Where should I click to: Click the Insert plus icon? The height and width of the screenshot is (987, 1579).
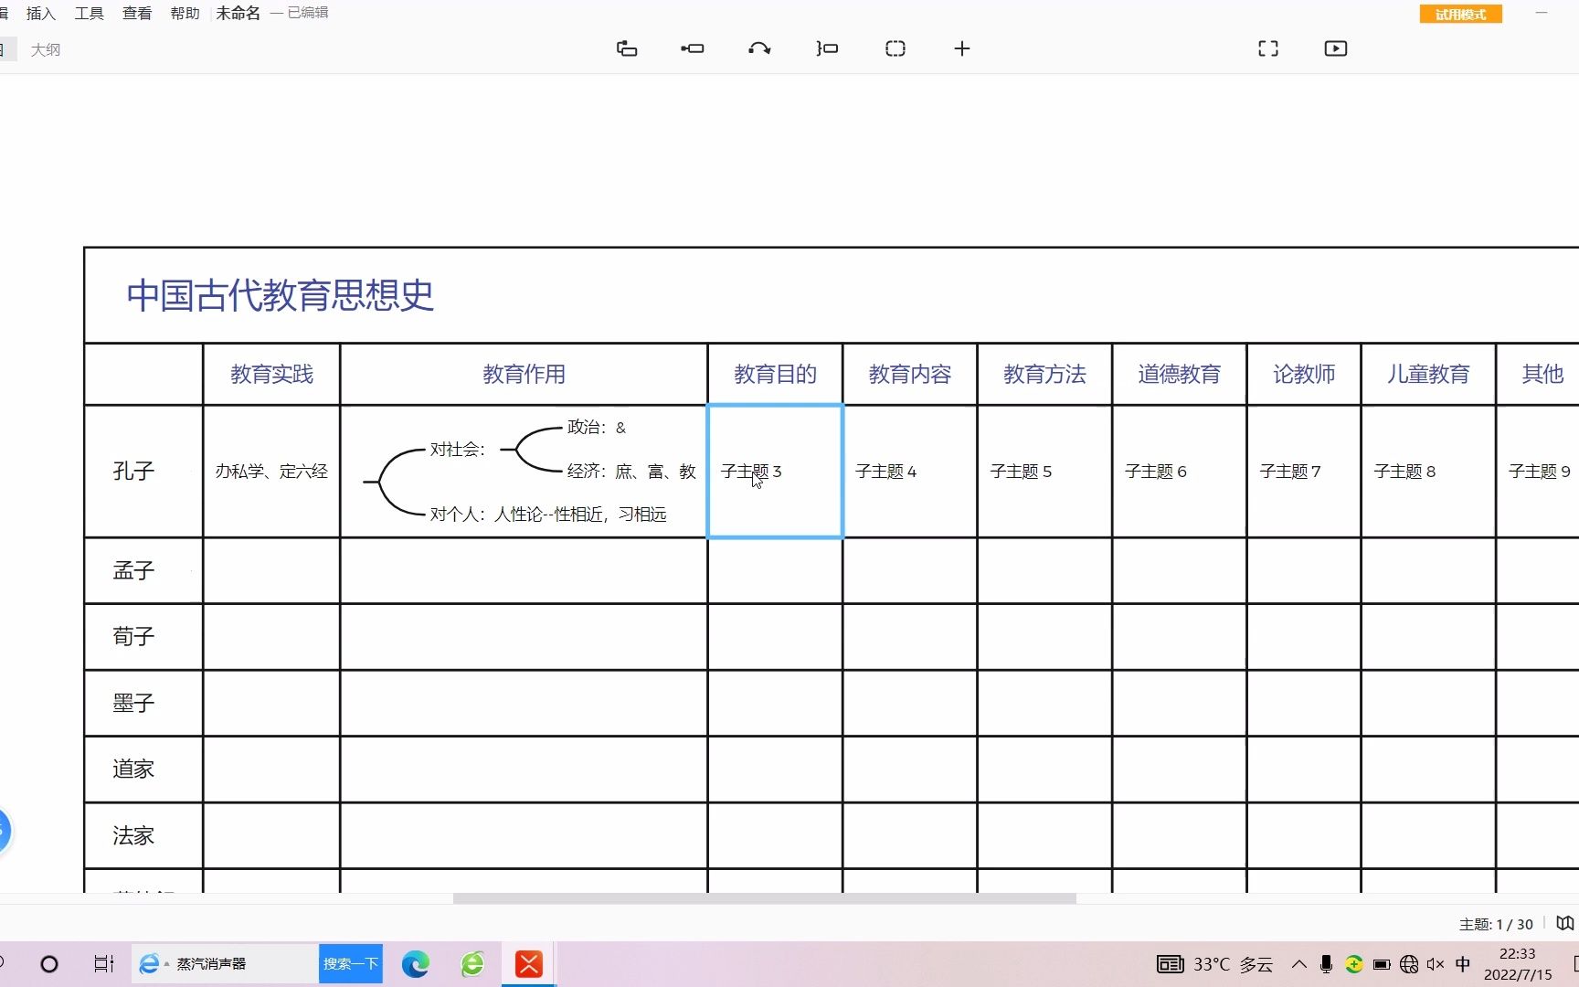(962, 48)
